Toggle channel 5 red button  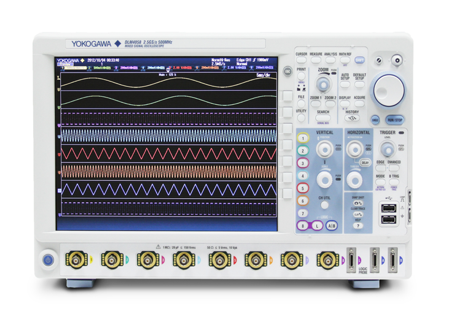pyautogui.click(x=303, y=188)
